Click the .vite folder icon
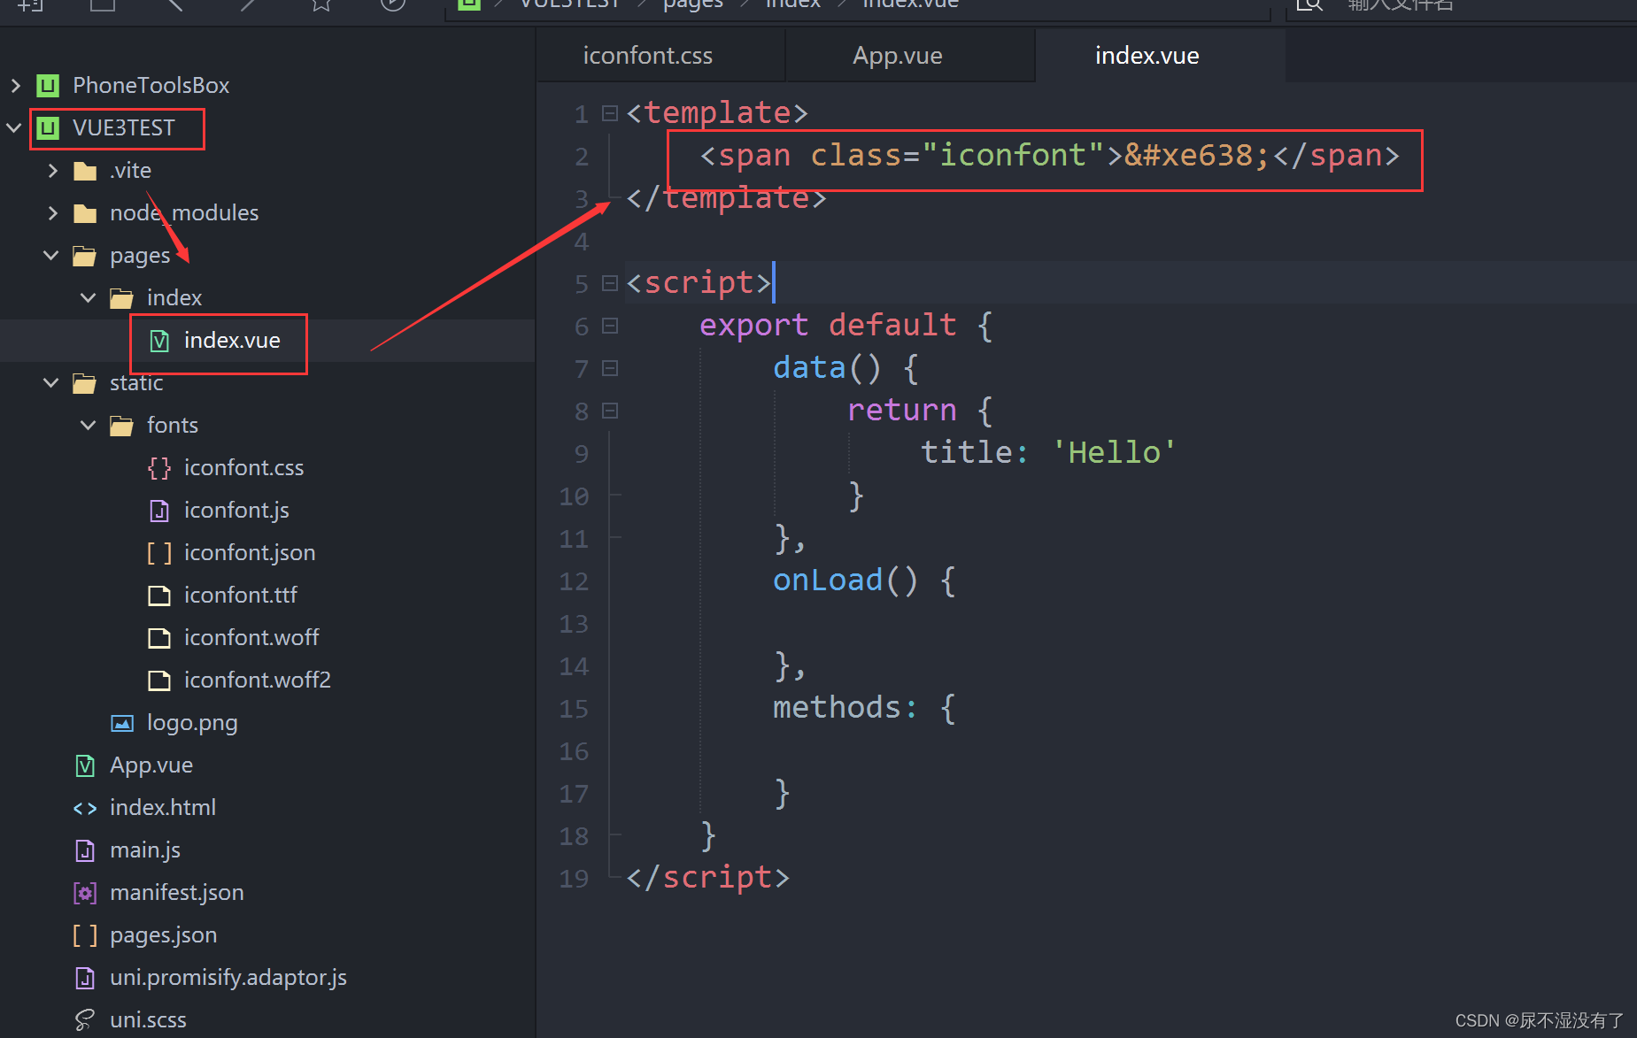This screenshot has width=1637, height=1038. click(x=85, y=170)
